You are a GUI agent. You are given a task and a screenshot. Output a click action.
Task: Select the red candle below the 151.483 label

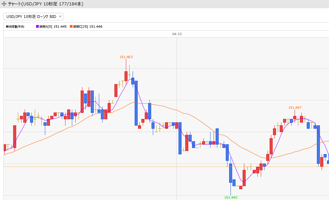pos(126,76)
